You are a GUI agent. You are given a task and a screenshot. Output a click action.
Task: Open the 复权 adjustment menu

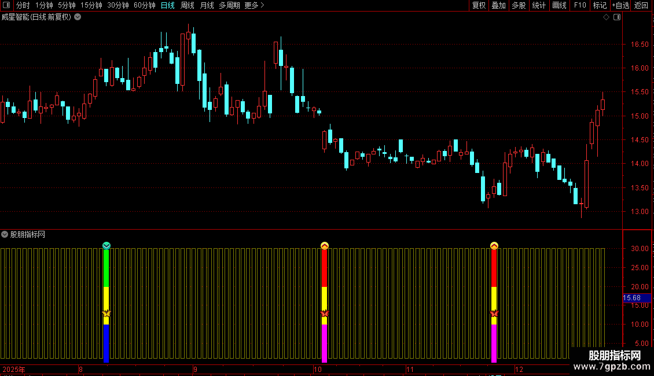[x=479, y=5]
